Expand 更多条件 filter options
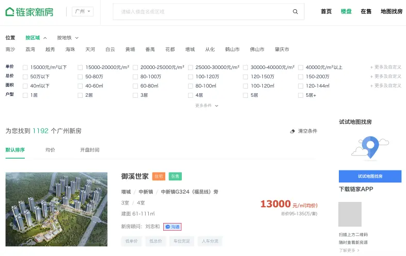The image size is (406, 256). pos(207,106)
